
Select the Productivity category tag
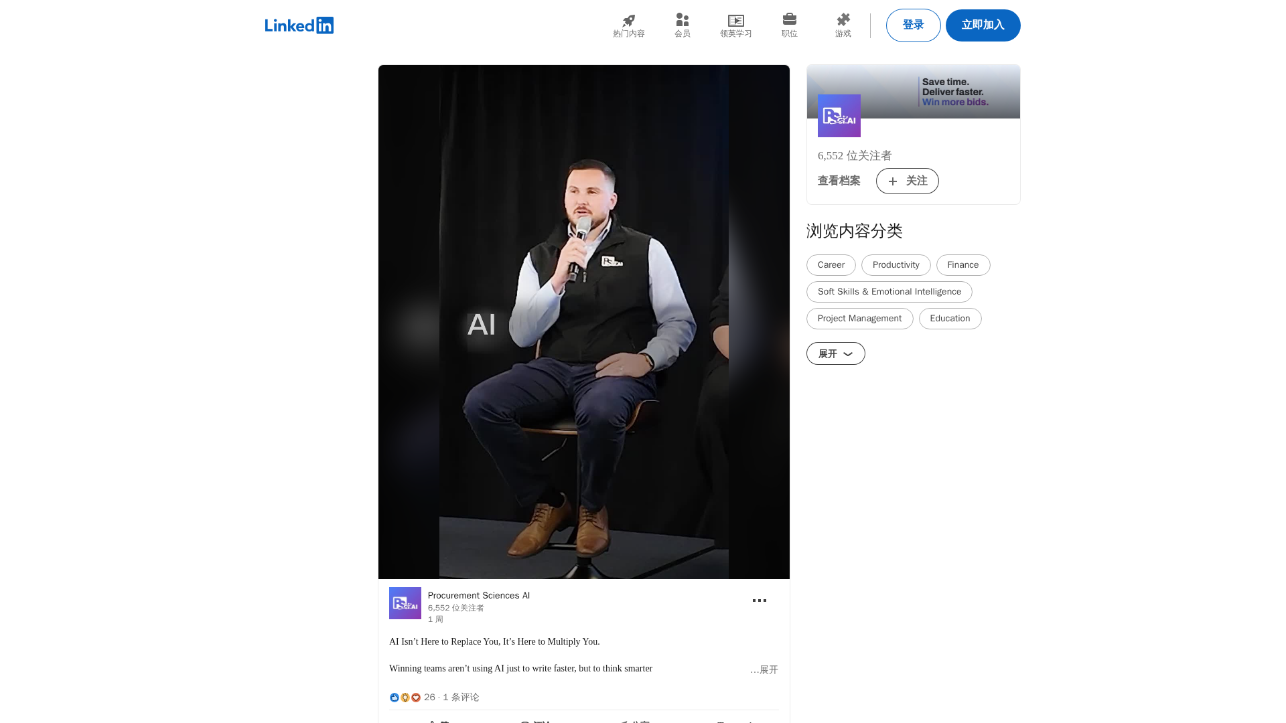[896, 265]
